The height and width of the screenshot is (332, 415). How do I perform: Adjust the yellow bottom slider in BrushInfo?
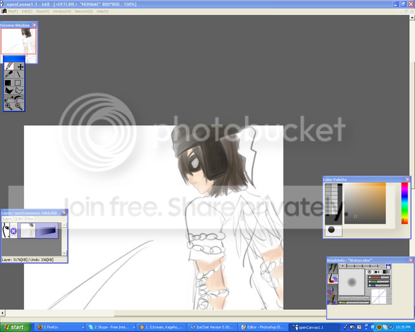(354, 302)
